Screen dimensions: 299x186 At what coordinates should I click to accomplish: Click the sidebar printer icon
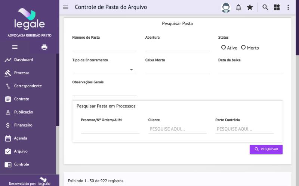tap(44, 47)
